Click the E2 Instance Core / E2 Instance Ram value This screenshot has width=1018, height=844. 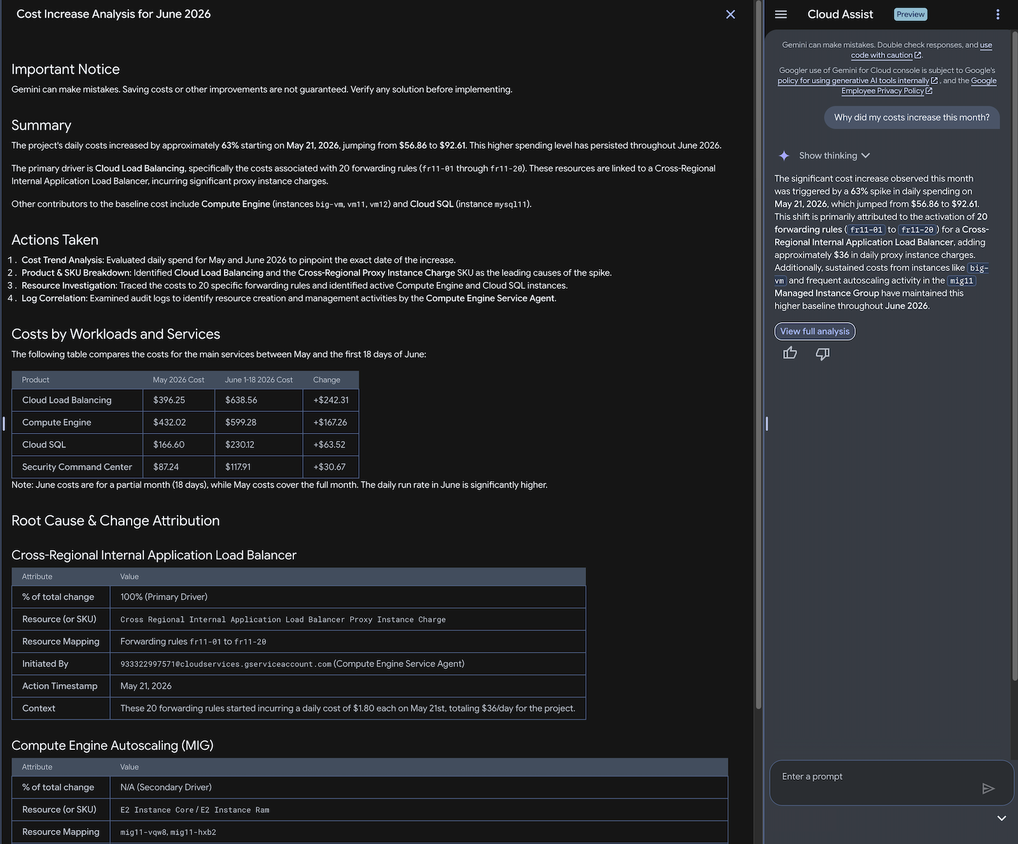pos(195,810)
